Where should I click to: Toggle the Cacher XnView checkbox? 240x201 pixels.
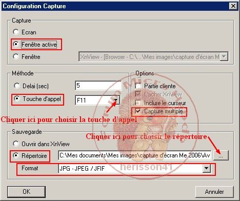[138, 94]
